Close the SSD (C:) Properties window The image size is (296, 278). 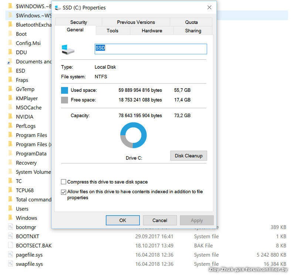click(209, 7)
